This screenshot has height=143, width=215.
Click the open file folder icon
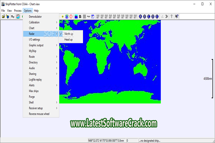4,16
